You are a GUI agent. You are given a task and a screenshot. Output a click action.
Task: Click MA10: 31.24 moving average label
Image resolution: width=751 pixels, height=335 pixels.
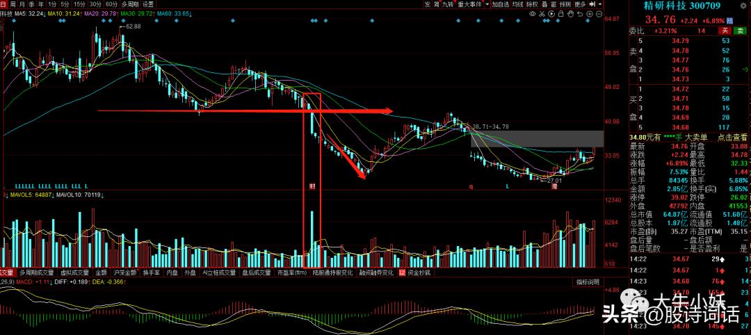pos(64,13)
